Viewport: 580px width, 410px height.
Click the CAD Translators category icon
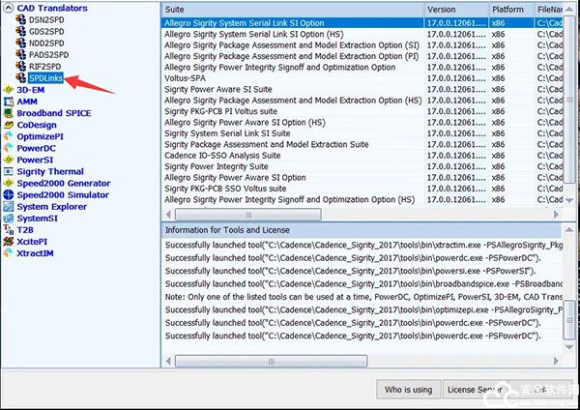pos(8,8)
